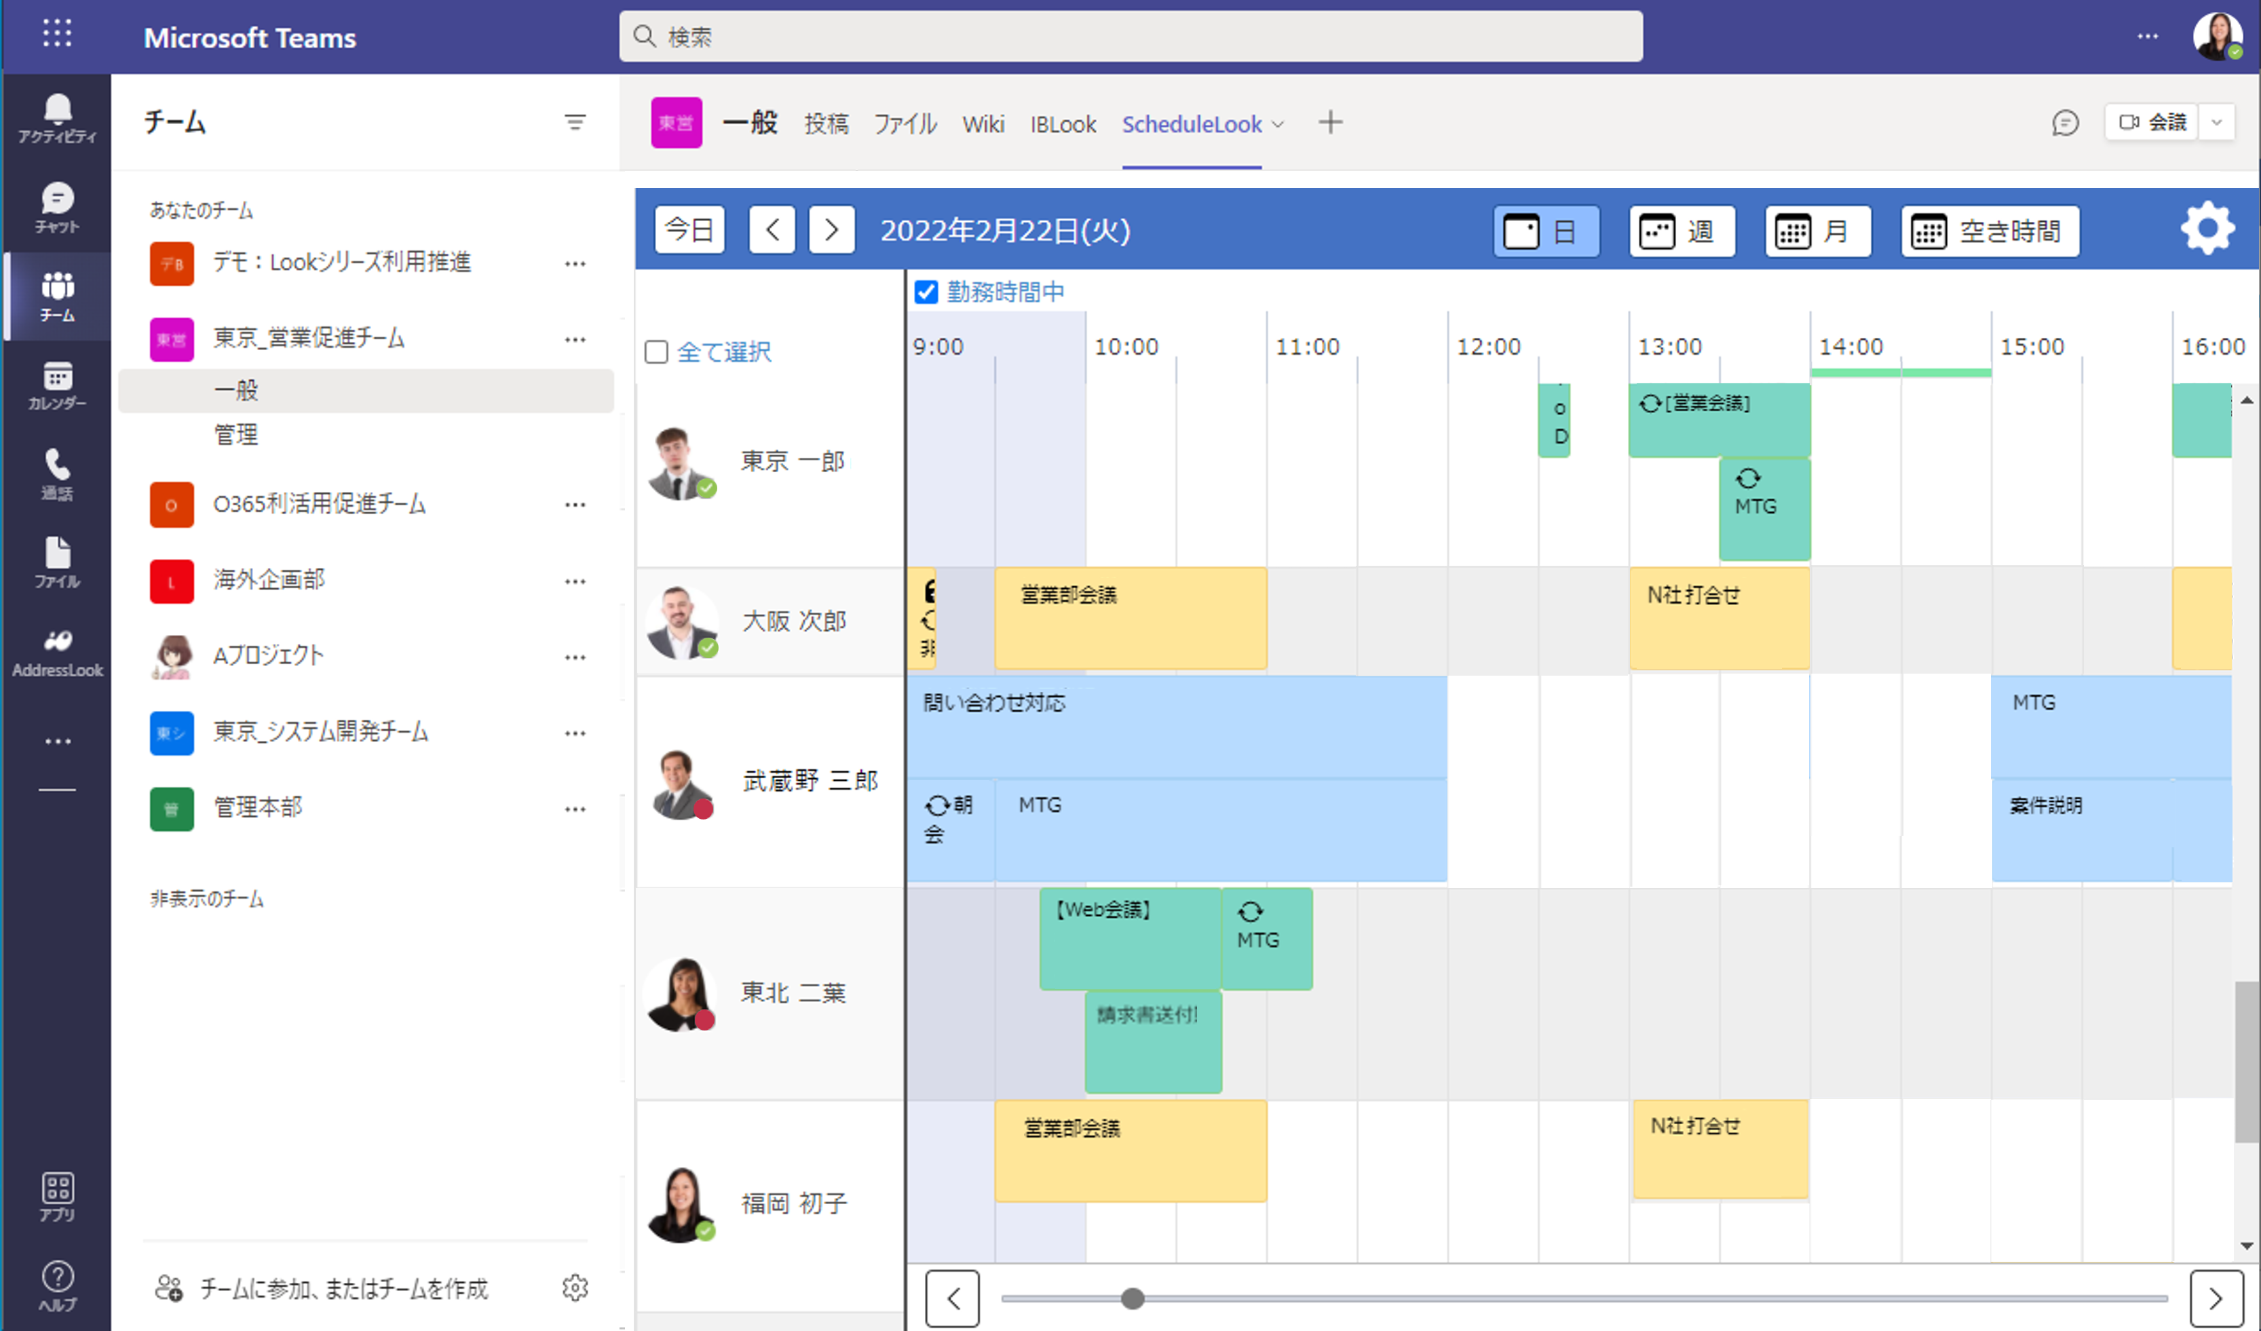The height and width of the screenshot is (1331, 2261).
Task: Switch to the IBLook tab
Action: [x=1063, y=123]
